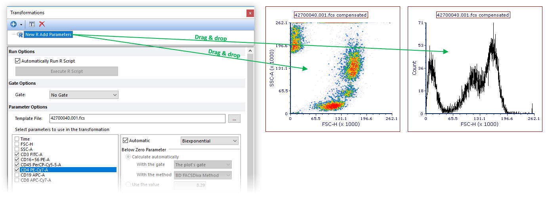Click the R icon in the transformation tree

pos(20,34)
